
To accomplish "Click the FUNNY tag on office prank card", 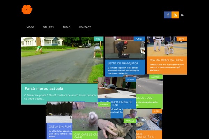I will [131, 80].
